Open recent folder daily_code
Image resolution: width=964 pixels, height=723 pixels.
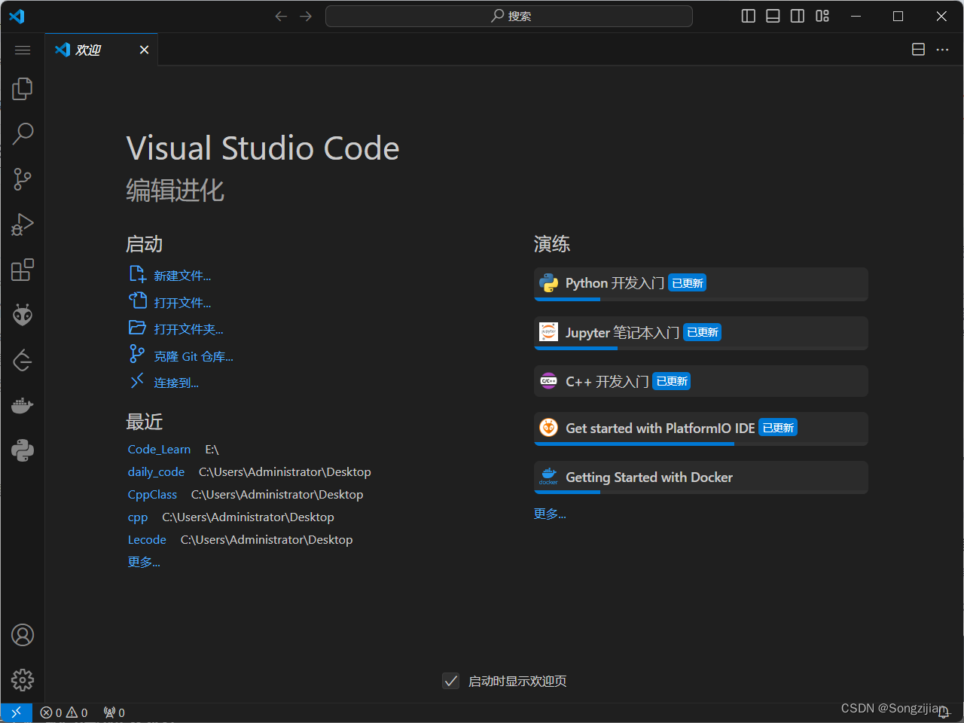click(x=156, y=472)
